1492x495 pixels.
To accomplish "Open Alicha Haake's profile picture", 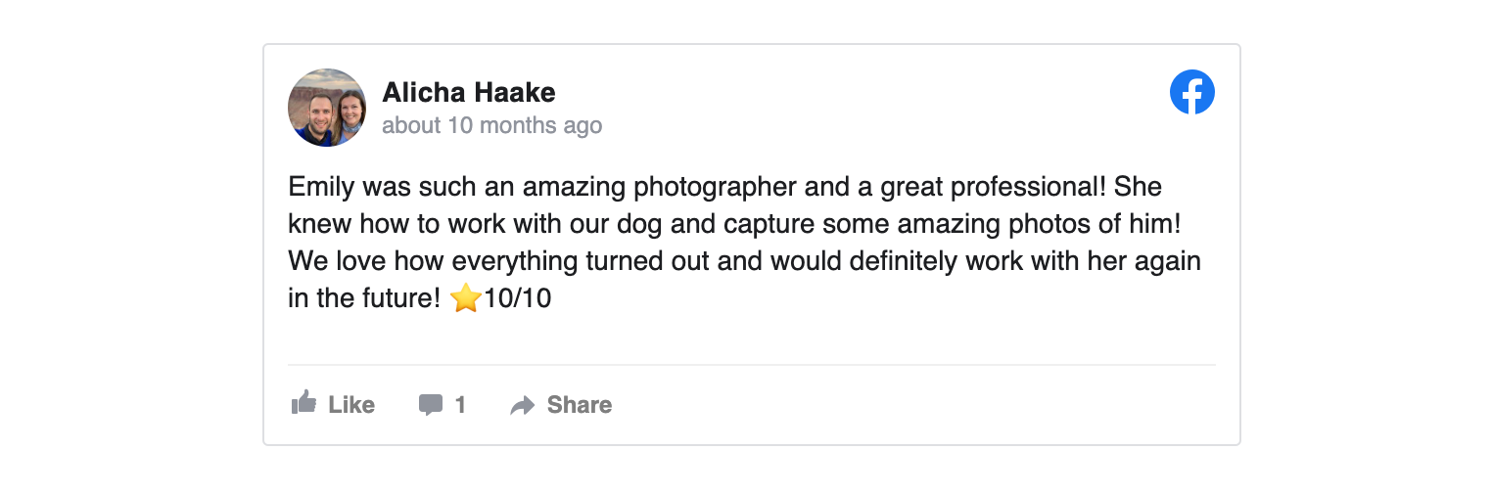I will [327, 108].
